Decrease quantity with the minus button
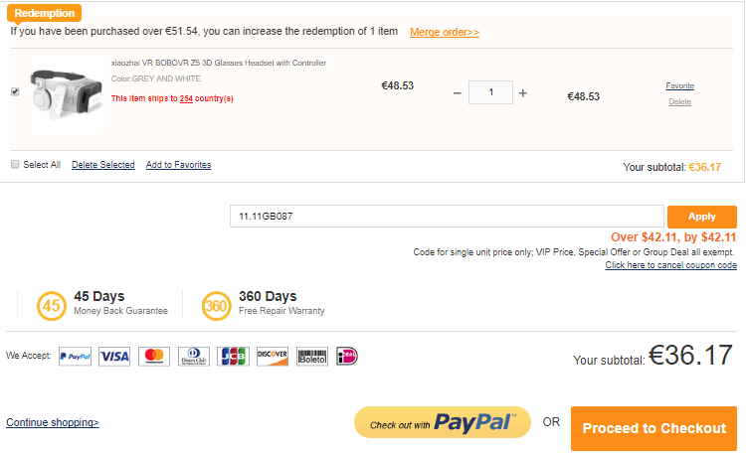The width and height of the screenshot is (746, 453). click(x=458, y=93)
